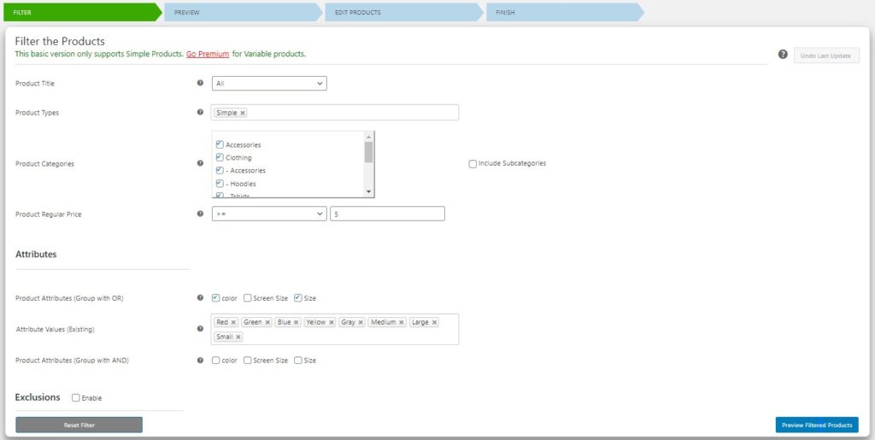The height and width of the screenshot is (440, 875).
Task: Click help icon for Attribute Values (Existing)
Action: pos(200,328)
